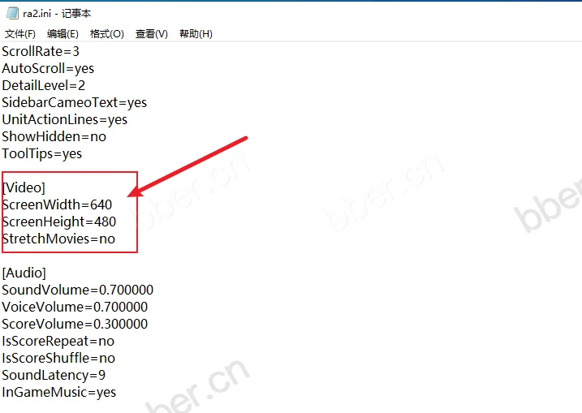Click the StretchMovies=no line
582x413 pixels.
coord(58,239)
